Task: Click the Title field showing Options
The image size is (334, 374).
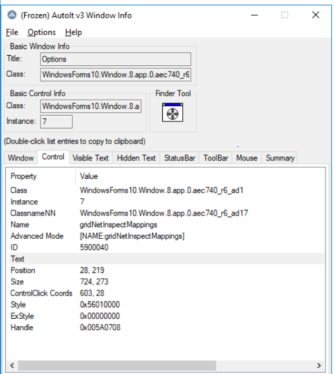Action: click(x=115, y=59)
